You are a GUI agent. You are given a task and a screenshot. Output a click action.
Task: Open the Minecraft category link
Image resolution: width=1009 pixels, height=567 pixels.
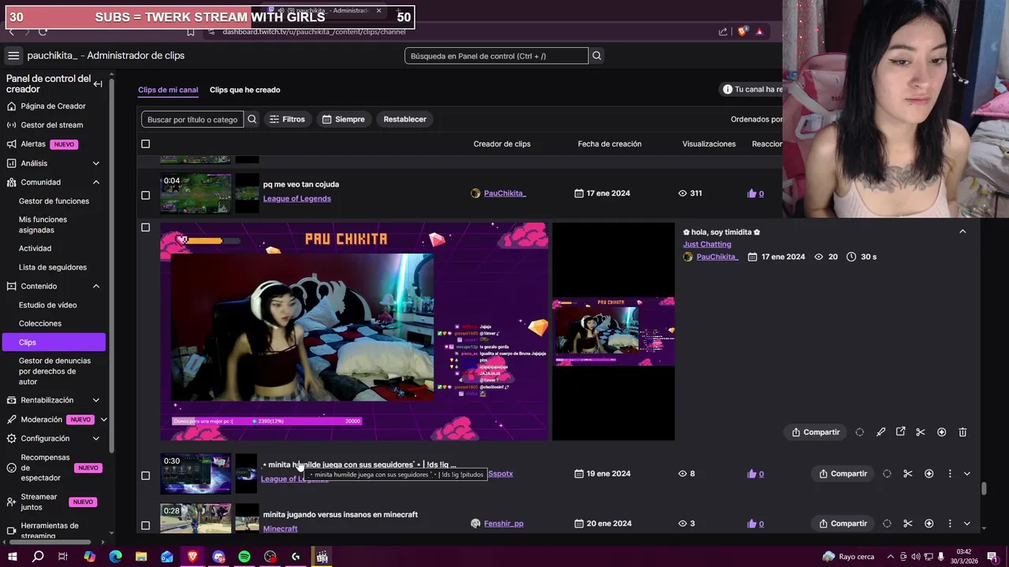coord(280,529)
